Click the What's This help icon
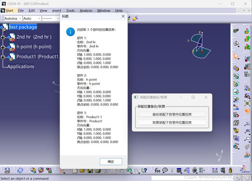The height and width of the screenshot is (181, 252). pyautogui.click(x=144, y=170)
